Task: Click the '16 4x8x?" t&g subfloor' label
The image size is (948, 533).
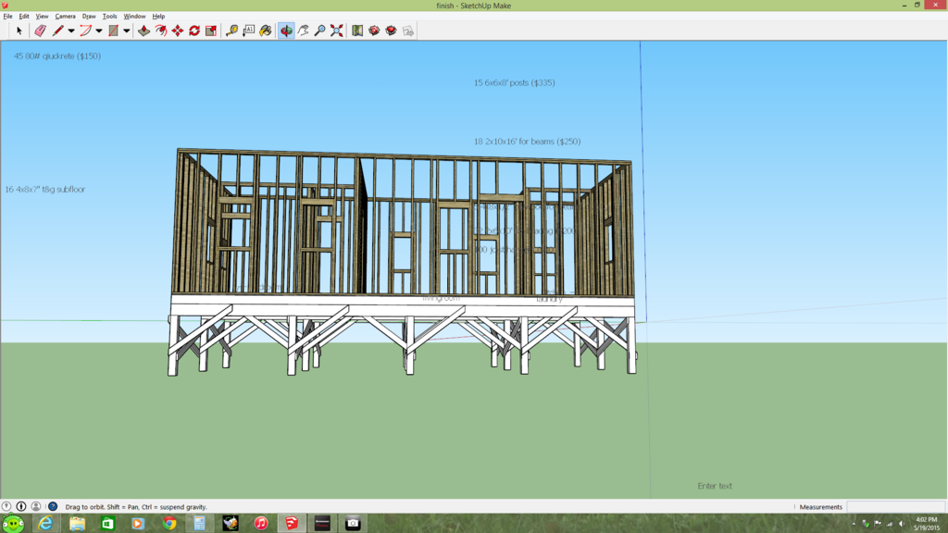Action: tap(44, 189)
